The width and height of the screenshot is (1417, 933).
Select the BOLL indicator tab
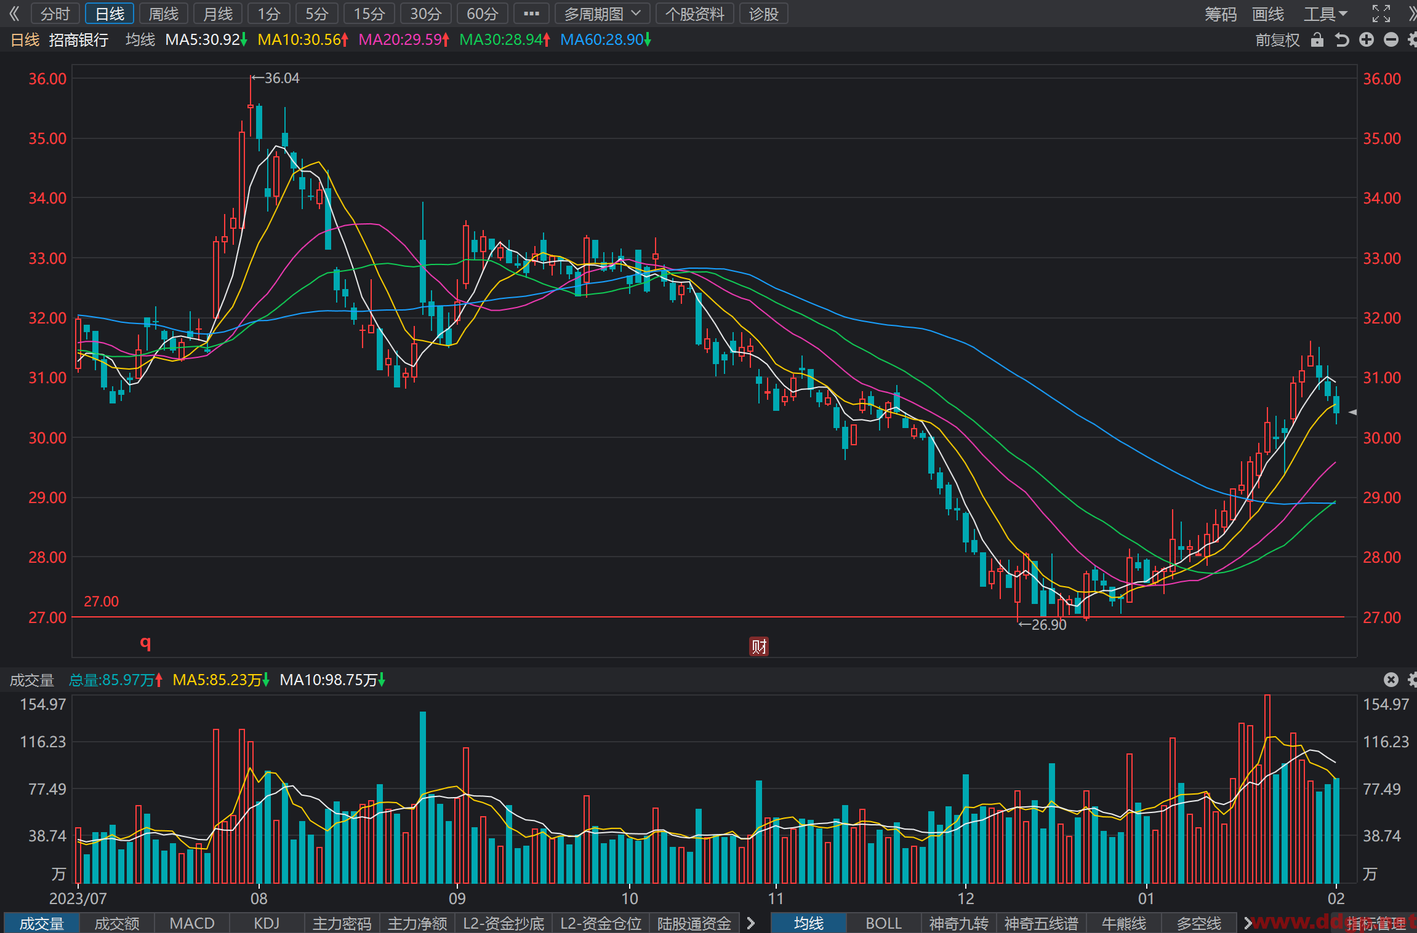point(883,923)
